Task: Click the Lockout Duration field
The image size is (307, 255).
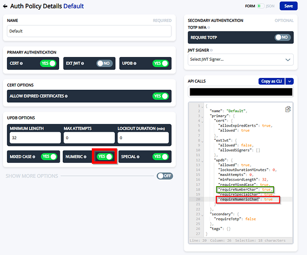Action: 143,138
